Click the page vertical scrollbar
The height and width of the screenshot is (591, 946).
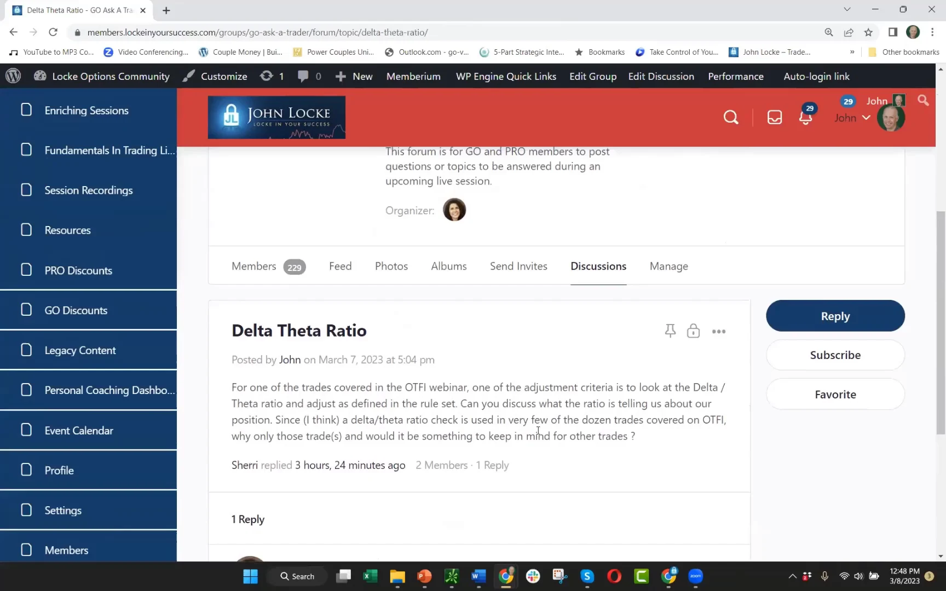pos(941,323)
